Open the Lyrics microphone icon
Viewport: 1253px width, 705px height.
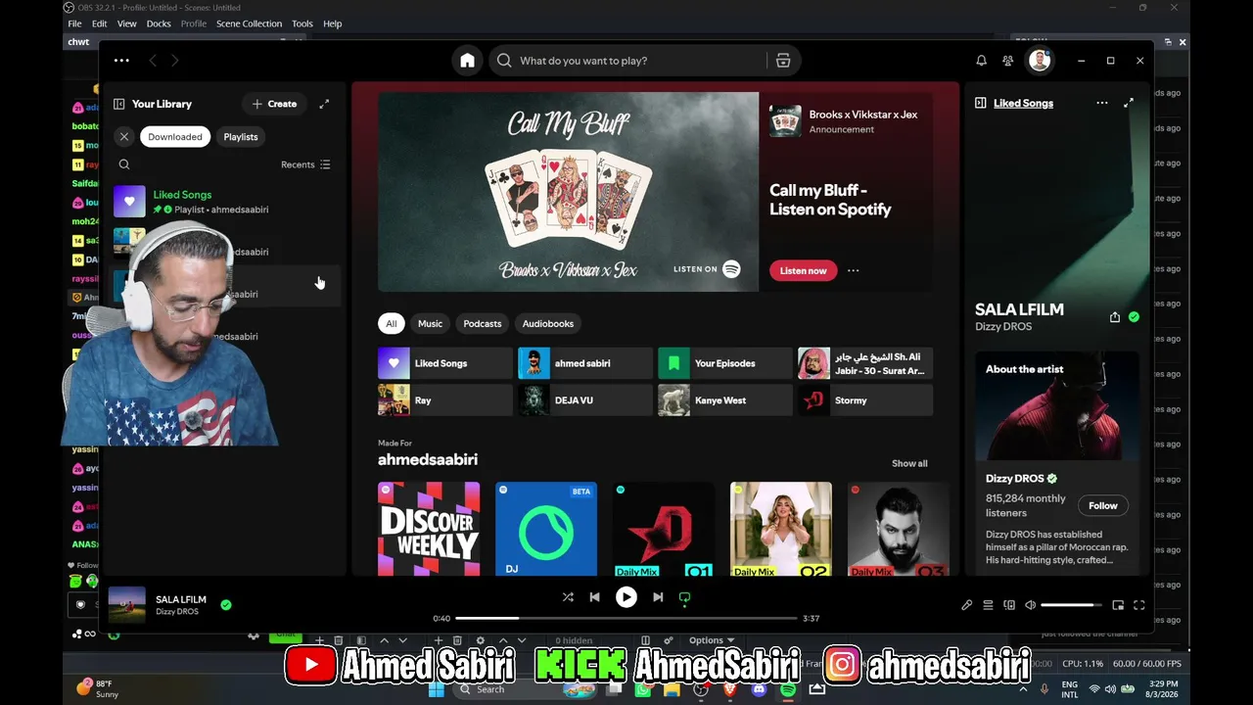966,605
